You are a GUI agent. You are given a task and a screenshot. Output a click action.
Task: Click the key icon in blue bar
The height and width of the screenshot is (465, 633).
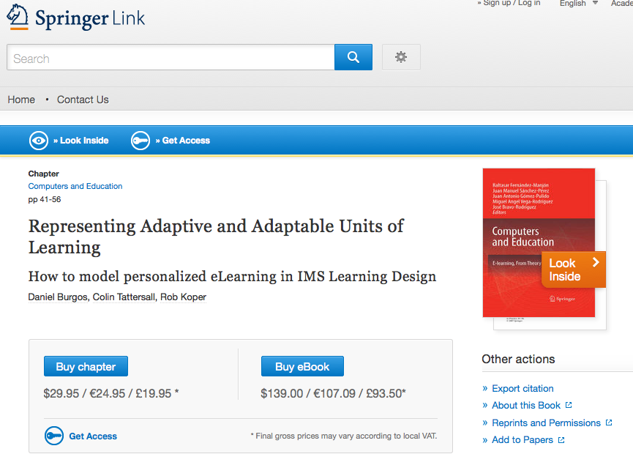[x=141, y=141]
